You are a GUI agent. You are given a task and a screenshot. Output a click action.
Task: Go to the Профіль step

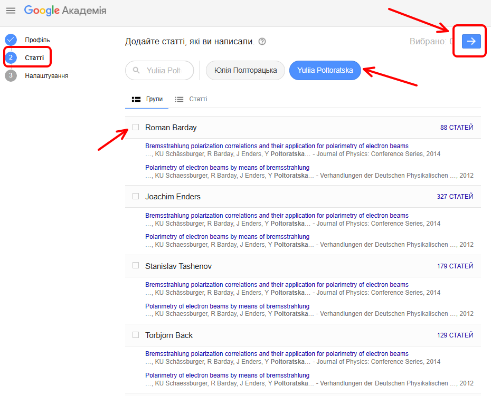point(37,40)
